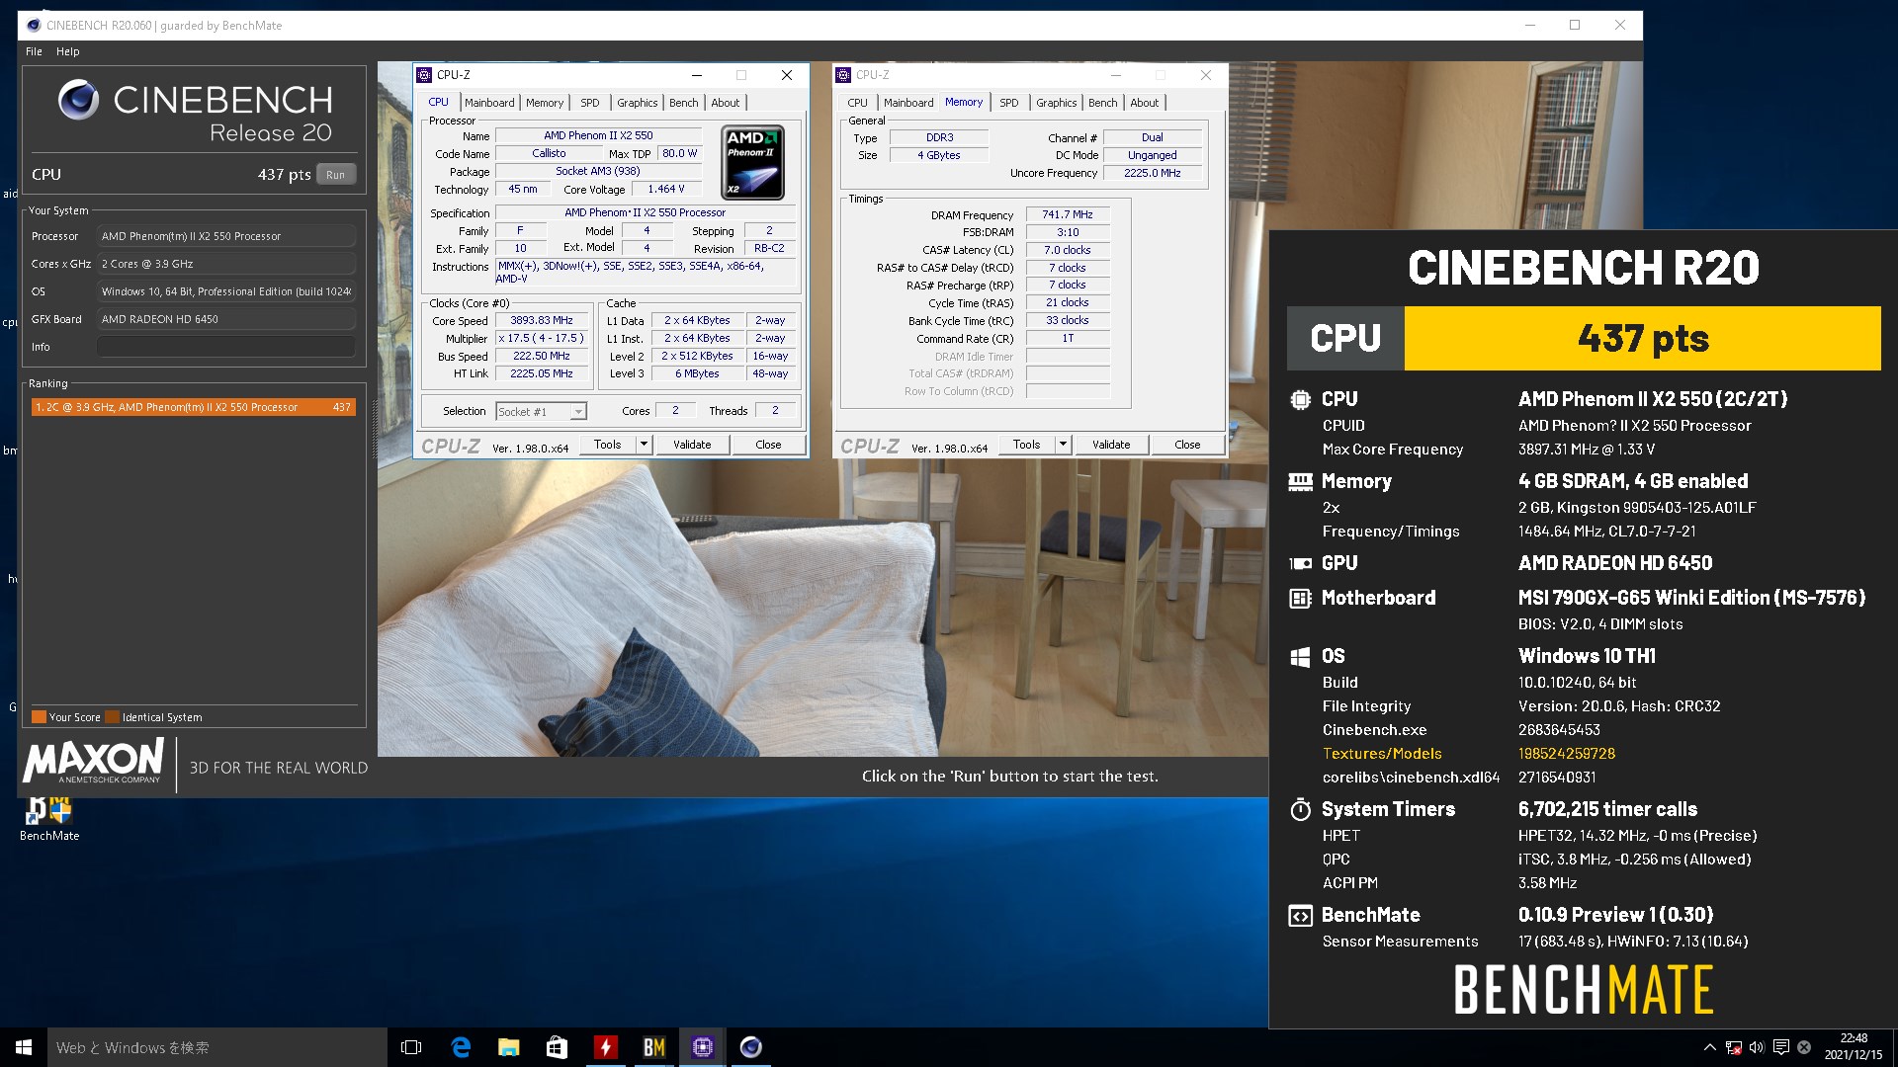1898x1067 pixels.
Task: Click the taskbar search box
Action: tap(217, 1047)
